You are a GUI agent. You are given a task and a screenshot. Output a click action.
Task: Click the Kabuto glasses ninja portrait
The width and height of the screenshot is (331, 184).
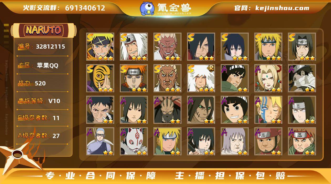100,141
